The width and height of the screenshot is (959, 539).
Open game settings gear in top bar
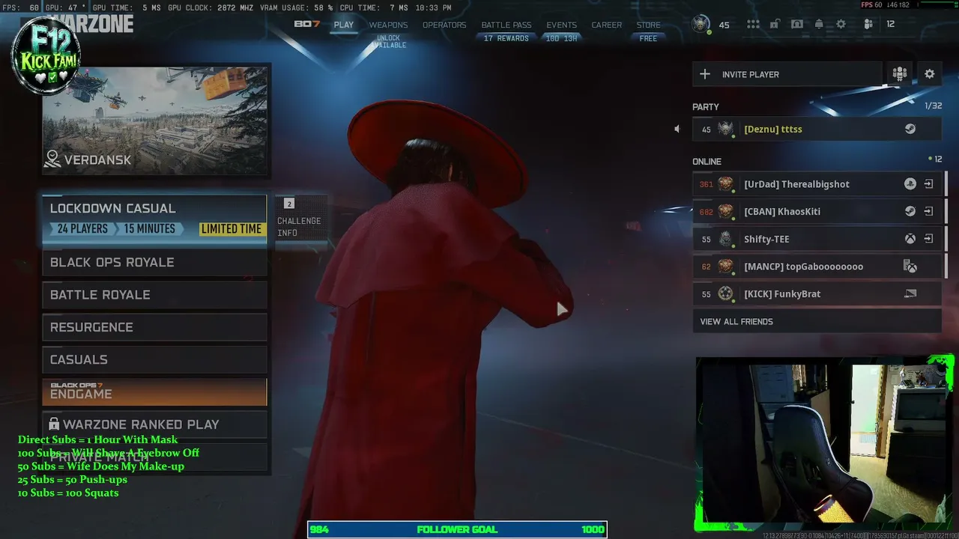click(x=841, y=25)
